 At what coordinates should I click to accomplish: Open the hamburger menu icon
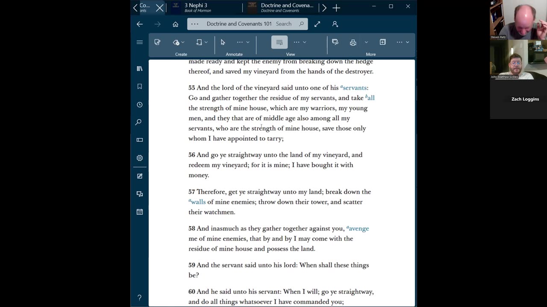click(139, 42)
